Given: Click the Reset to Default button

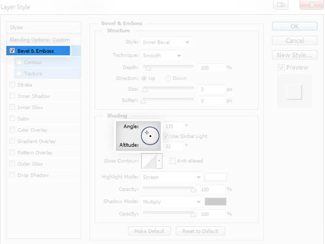Looking at the screenshot, I should pyautogui.click(x=200, y=231).
